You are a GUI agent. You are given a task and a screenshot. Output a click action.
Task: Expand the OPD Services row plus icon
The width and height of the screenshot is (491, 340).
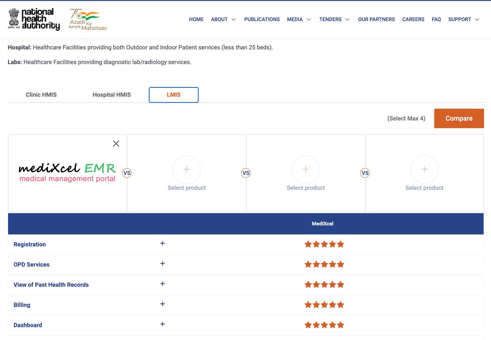pyautogui.click(x=162, y=264)
